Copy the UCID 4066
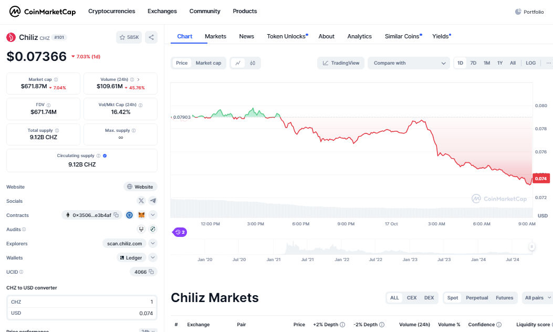 pyautogui.click(x=151, y=272)
